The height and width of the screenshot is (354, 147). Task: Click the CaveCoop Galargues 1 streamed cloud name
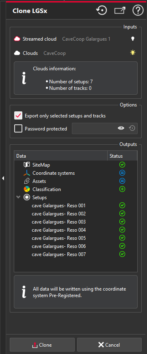(x=86, y=39)
